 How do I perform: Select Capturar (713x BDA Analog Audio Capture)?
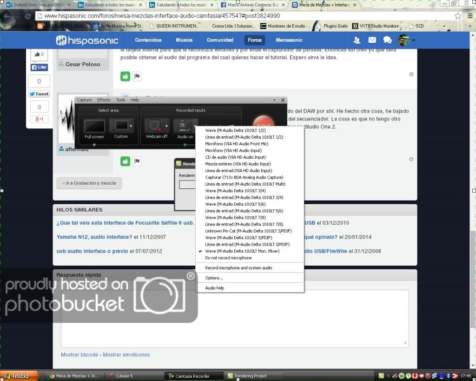pyautogui.click(x=250, y=177)
